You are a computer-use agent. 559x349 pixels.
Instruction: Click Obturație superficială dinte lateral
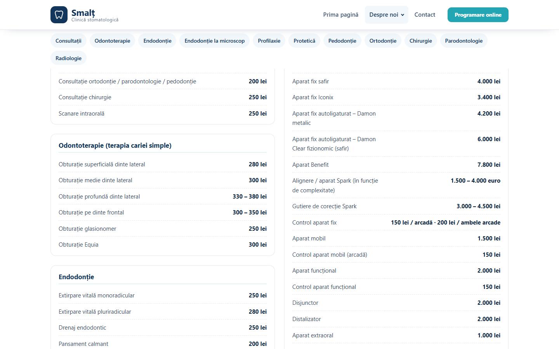coord(102,164)
